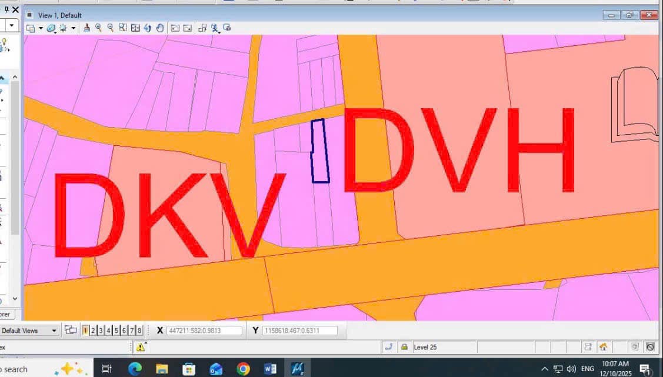
Task: Switch active view to number 5
Action: coord(115,330)
